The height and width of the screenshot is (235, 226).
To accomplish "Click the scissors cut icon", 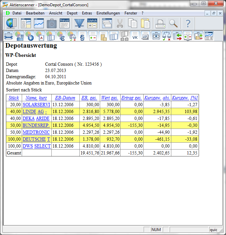I will [x=120, y=23].
